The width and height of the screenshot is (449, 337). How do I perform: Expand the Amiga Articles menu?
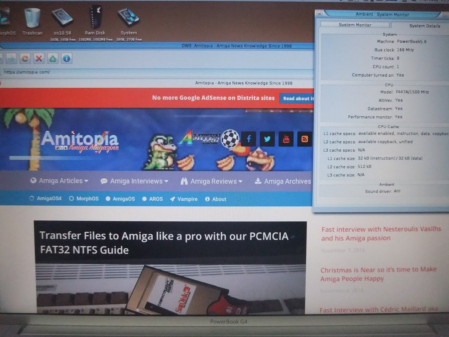(59, 181)
